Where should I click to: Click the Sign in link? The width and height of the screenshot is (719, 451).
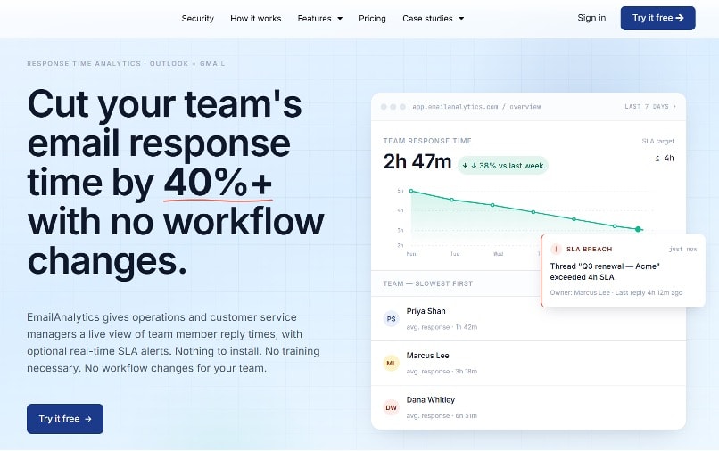pos(591,18)
